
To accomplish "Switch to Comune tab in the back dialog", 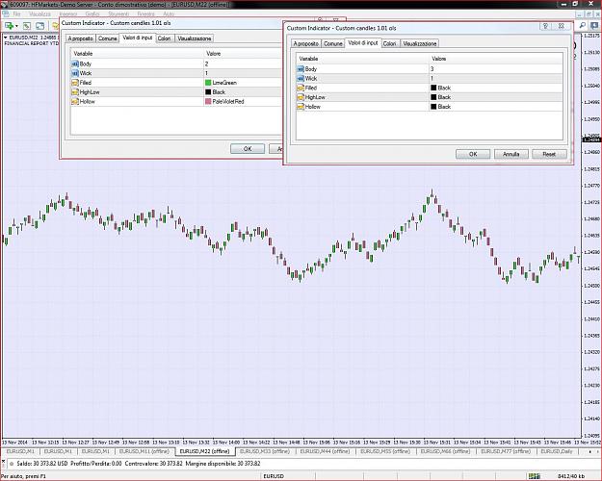I will pyautogui.click(x=108, y=38).
